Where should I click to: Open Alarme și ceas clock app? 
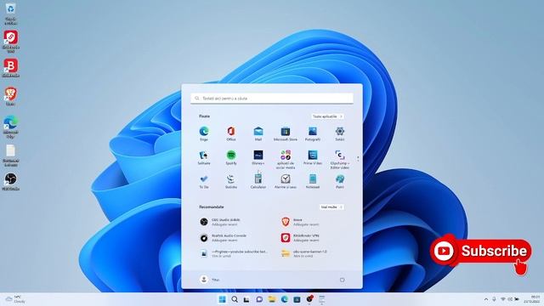[286, 181]
